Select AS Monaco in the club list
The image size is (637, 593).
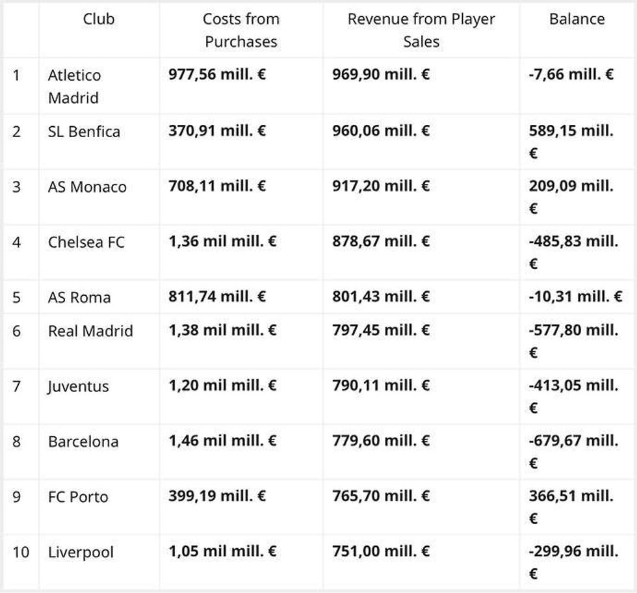(x=87, y=187)
